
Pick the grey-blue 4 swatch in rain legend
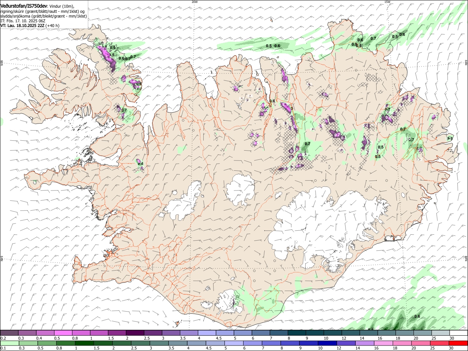196,343
